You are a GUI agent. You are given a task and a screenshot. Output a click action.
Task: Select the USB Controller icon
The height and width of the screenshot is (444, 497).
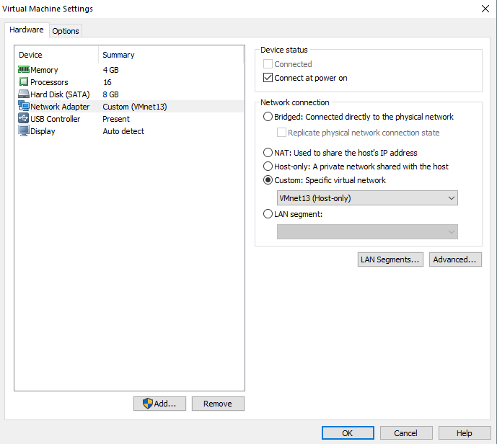[x=23, y=119]
